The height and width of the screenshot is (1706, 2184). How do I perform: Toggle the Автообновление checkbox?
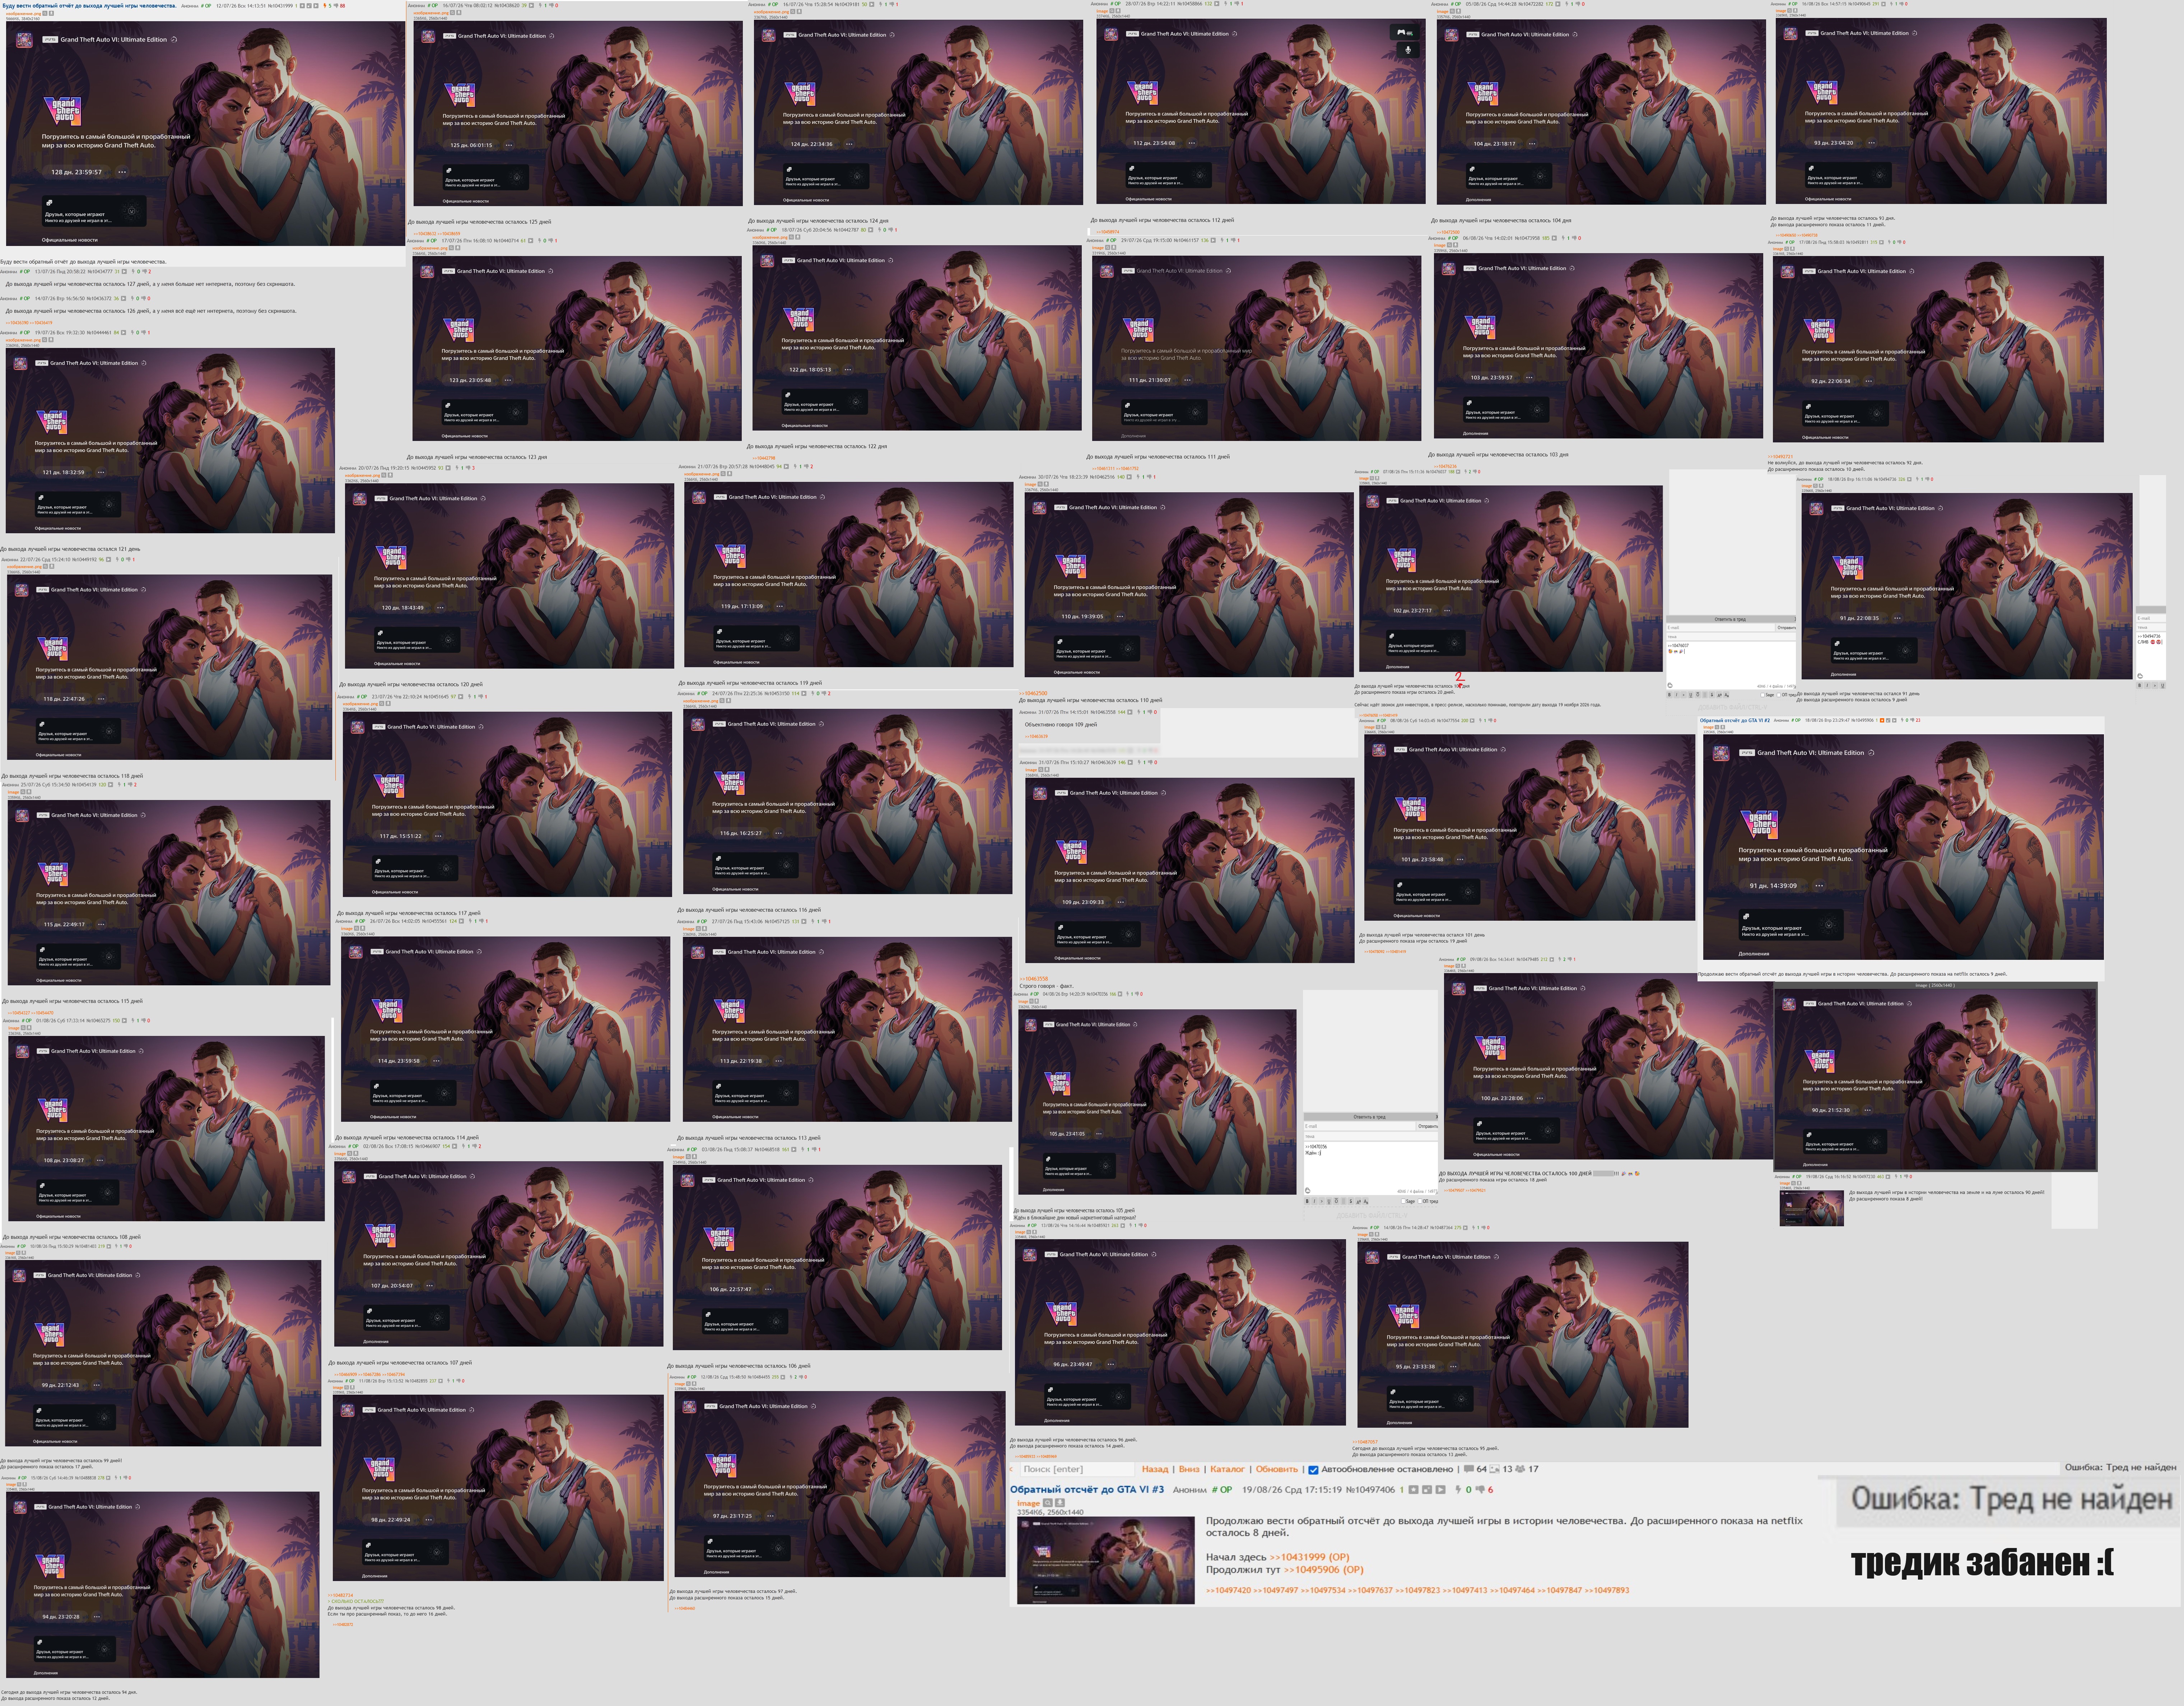coord(1313,1470)
